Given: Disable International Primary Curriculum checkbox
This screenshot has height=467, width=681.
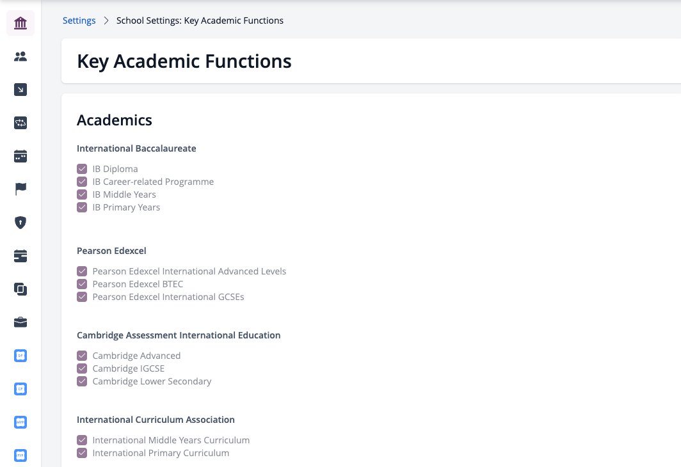Looking at the screenshot, I should pyautogui.click(x=82, y=453).
